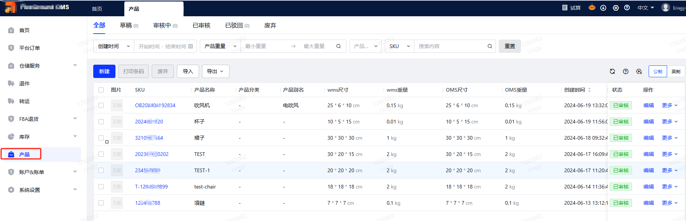The width and height of the screenshot is (686, 221).
Task: Click the orange robot assistant icon
Action: (x=592, y=7)
